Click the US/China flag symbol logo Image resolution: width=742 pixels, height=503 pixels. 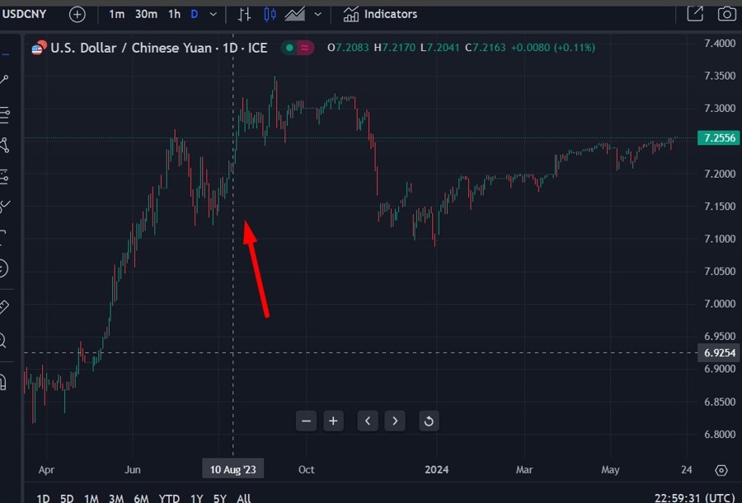[x=39, y=47]
